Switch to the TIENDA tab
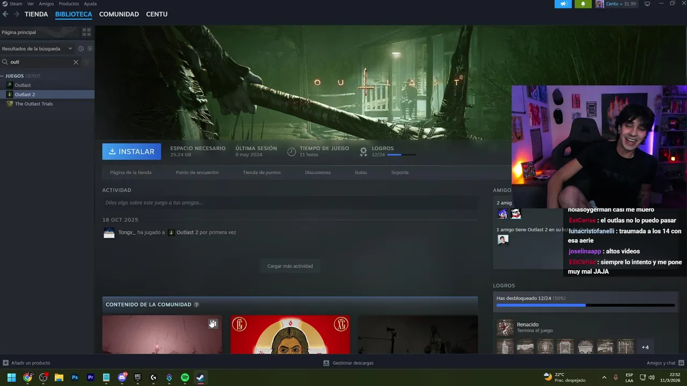The image size is (687, 386). 36,14
